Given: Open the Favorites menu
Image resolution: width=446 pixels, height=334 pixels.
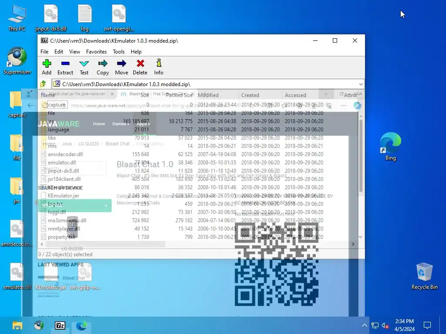Looking at the screenshot, I should click(96, 52).
